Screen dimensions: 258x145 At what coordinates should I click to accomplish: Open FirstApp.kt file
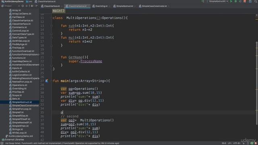(17, 48)
